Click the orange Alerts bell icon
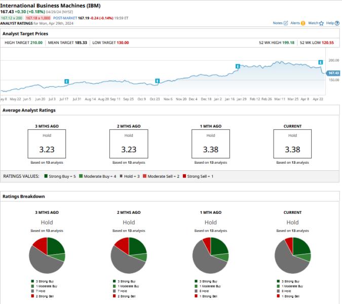Viewport: 342px width, 304px height. tap(303, 23)
